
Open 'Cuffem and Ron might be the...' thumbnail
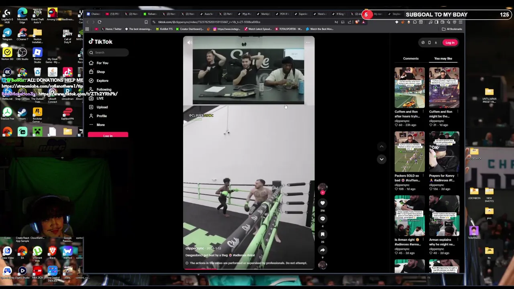(x=444, y=88)
